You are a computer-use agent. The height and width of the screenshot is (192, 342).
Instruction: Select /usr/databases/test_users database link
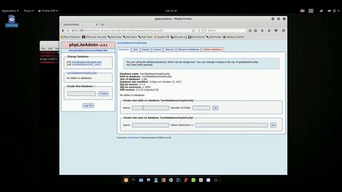(86, 65)
